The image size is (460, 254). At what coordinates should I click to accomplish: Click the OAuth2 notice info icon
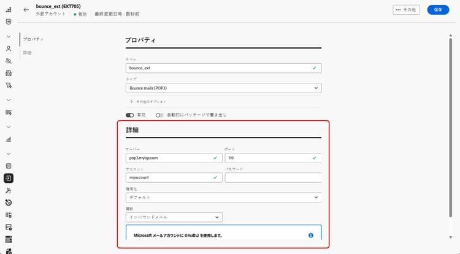(x=311, y=235)
